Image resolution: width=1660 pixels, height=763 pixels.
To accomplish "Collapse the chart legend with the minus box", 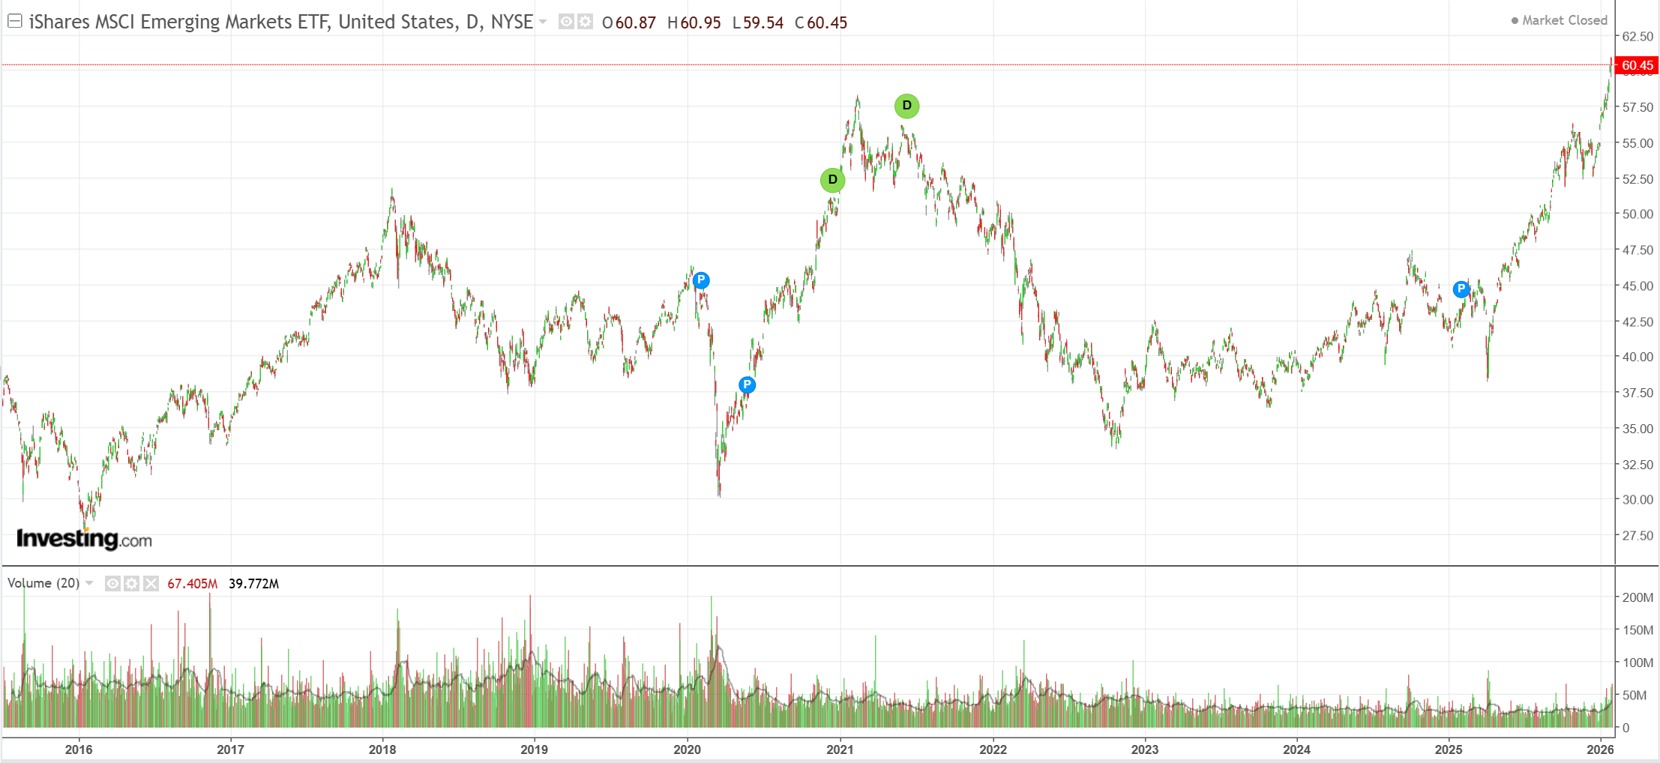I will (14, 21).
